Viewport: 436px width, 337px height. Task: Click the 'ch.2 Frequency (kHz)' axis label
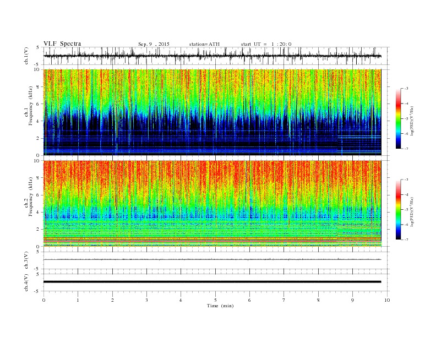pyautogui.click(x=29, y=196)
